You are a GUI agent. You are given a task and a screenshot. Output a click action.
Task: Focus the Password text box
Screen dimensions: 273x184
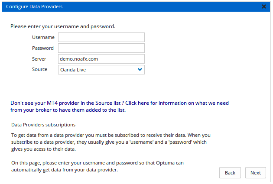101,48
